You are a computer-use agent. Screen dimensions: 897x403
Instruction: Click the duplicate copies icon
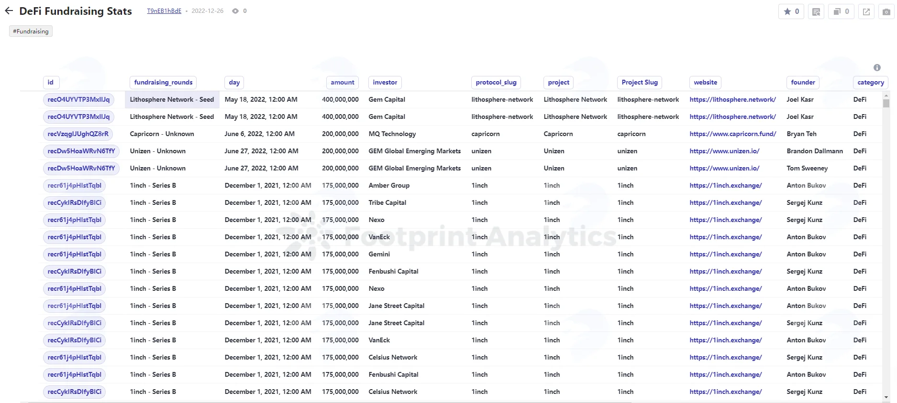tap(841, 11)
